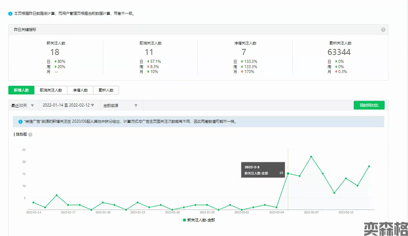Click the last data point on the trend line
The width and height of the screenshot is (408, 236).
(x=369, y=166)
